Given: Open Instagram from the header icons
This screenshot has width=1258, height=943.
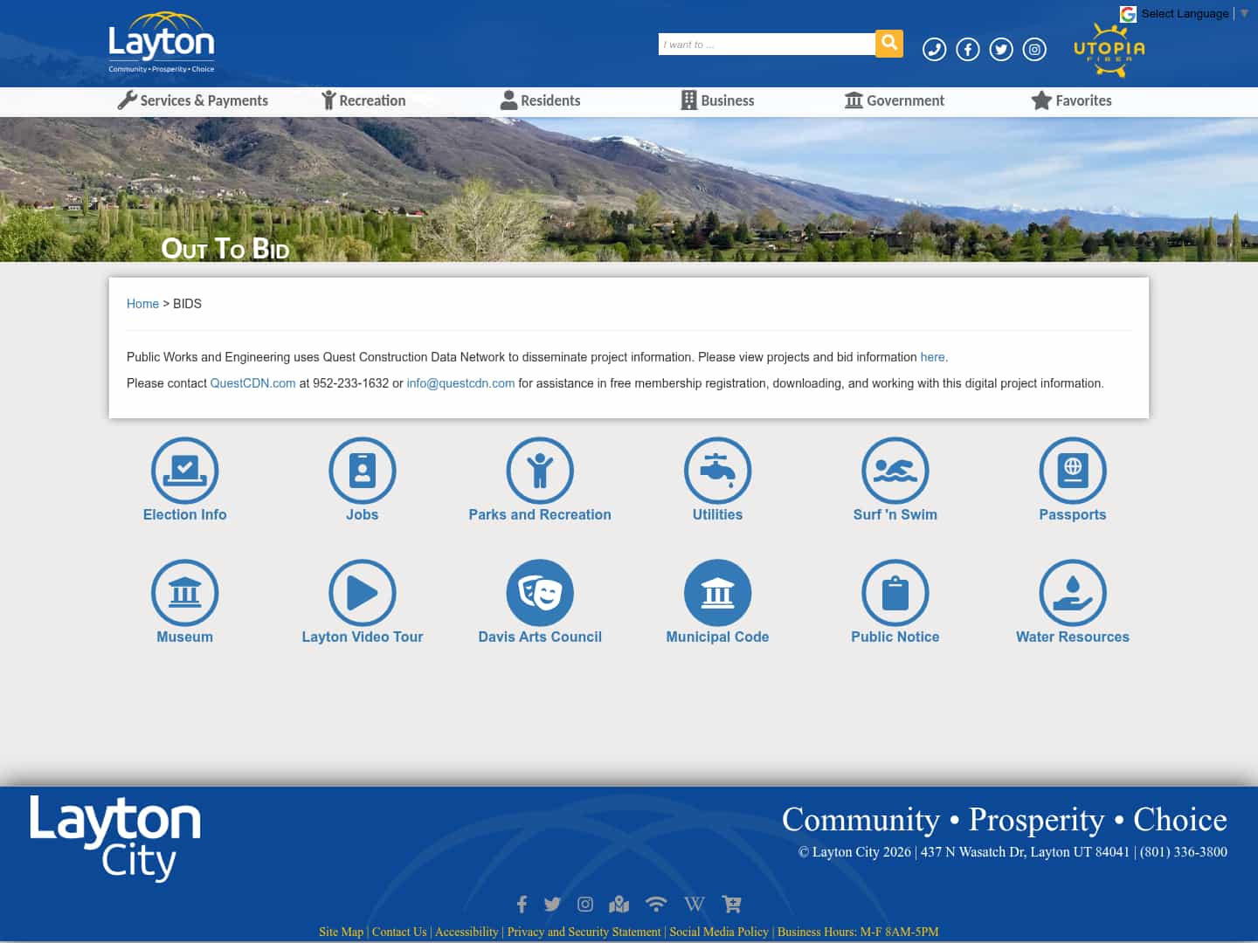Looking at the screenshot, I should pos(1034,50).
